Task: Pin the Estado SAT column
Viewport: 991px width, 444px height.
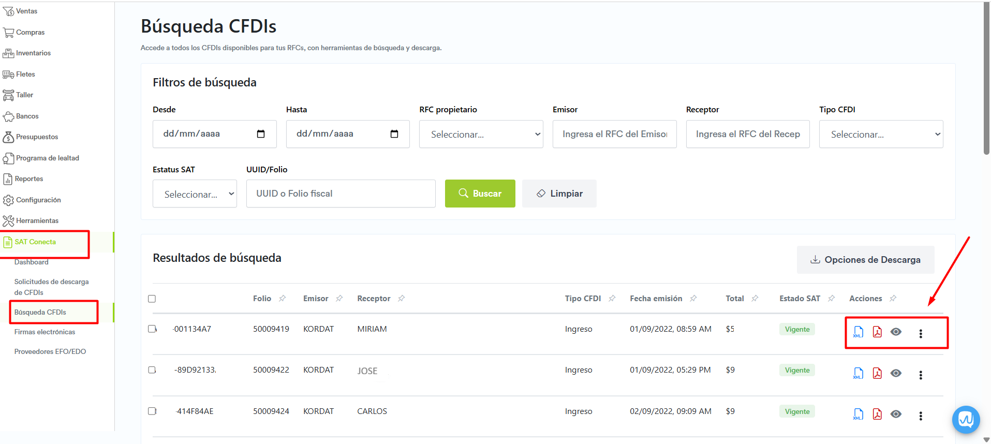Action: pyautogui.click(x=831, y=299)
